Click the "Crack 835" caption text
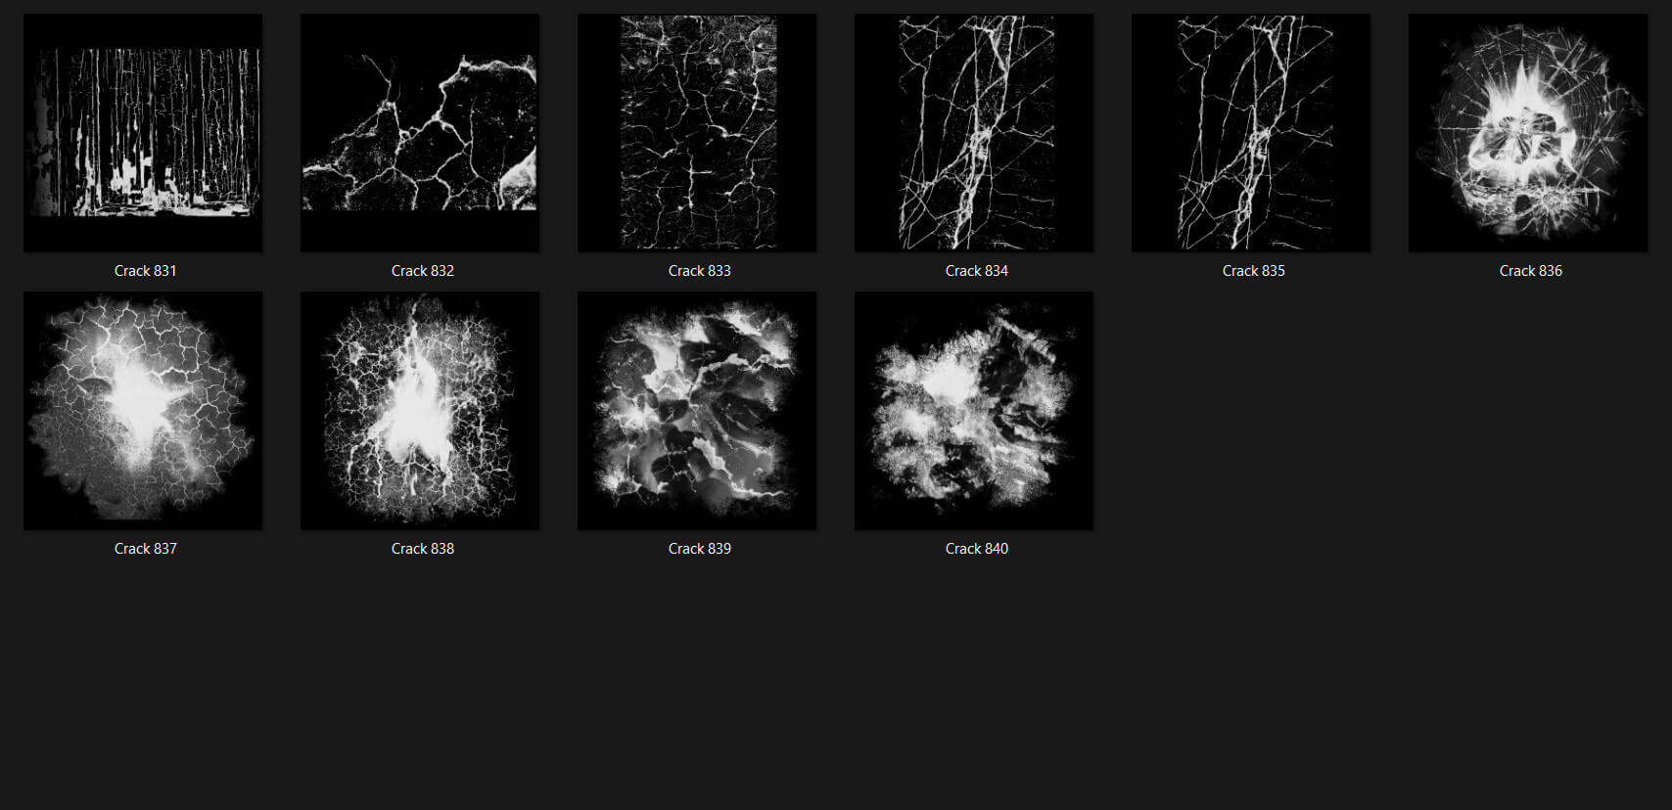The image size is (1672, 810). click(x=1254, y=271)
